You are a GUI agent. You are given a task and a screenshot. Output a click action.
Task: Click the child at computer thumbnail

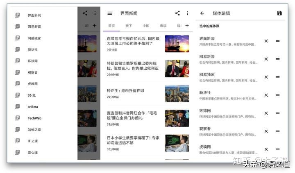[x=177, y=143]
